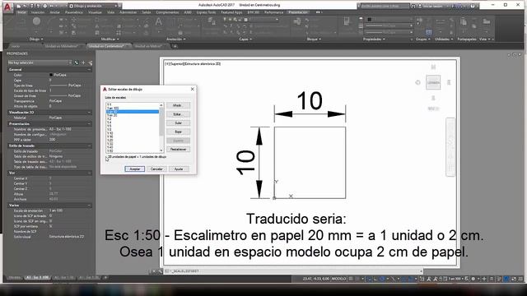Screen dimensions: 527x296
Task: Open the Presentación ribbon tab
Action: [x=298, y=12]
